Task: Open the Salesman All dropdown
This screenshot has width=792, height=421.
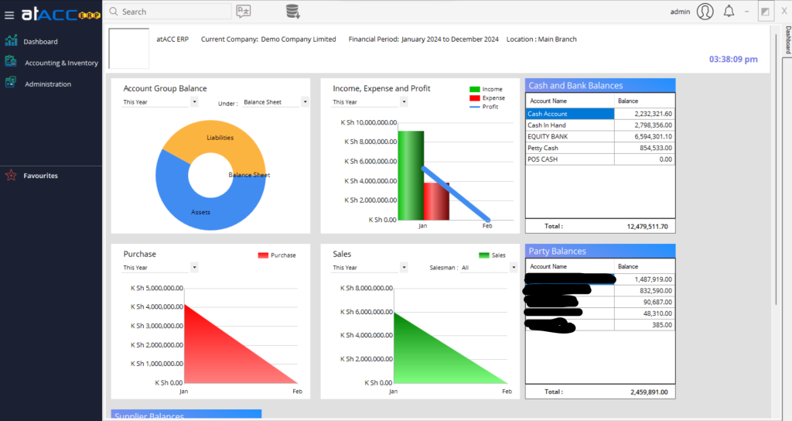Action: [x=514, y=268]
